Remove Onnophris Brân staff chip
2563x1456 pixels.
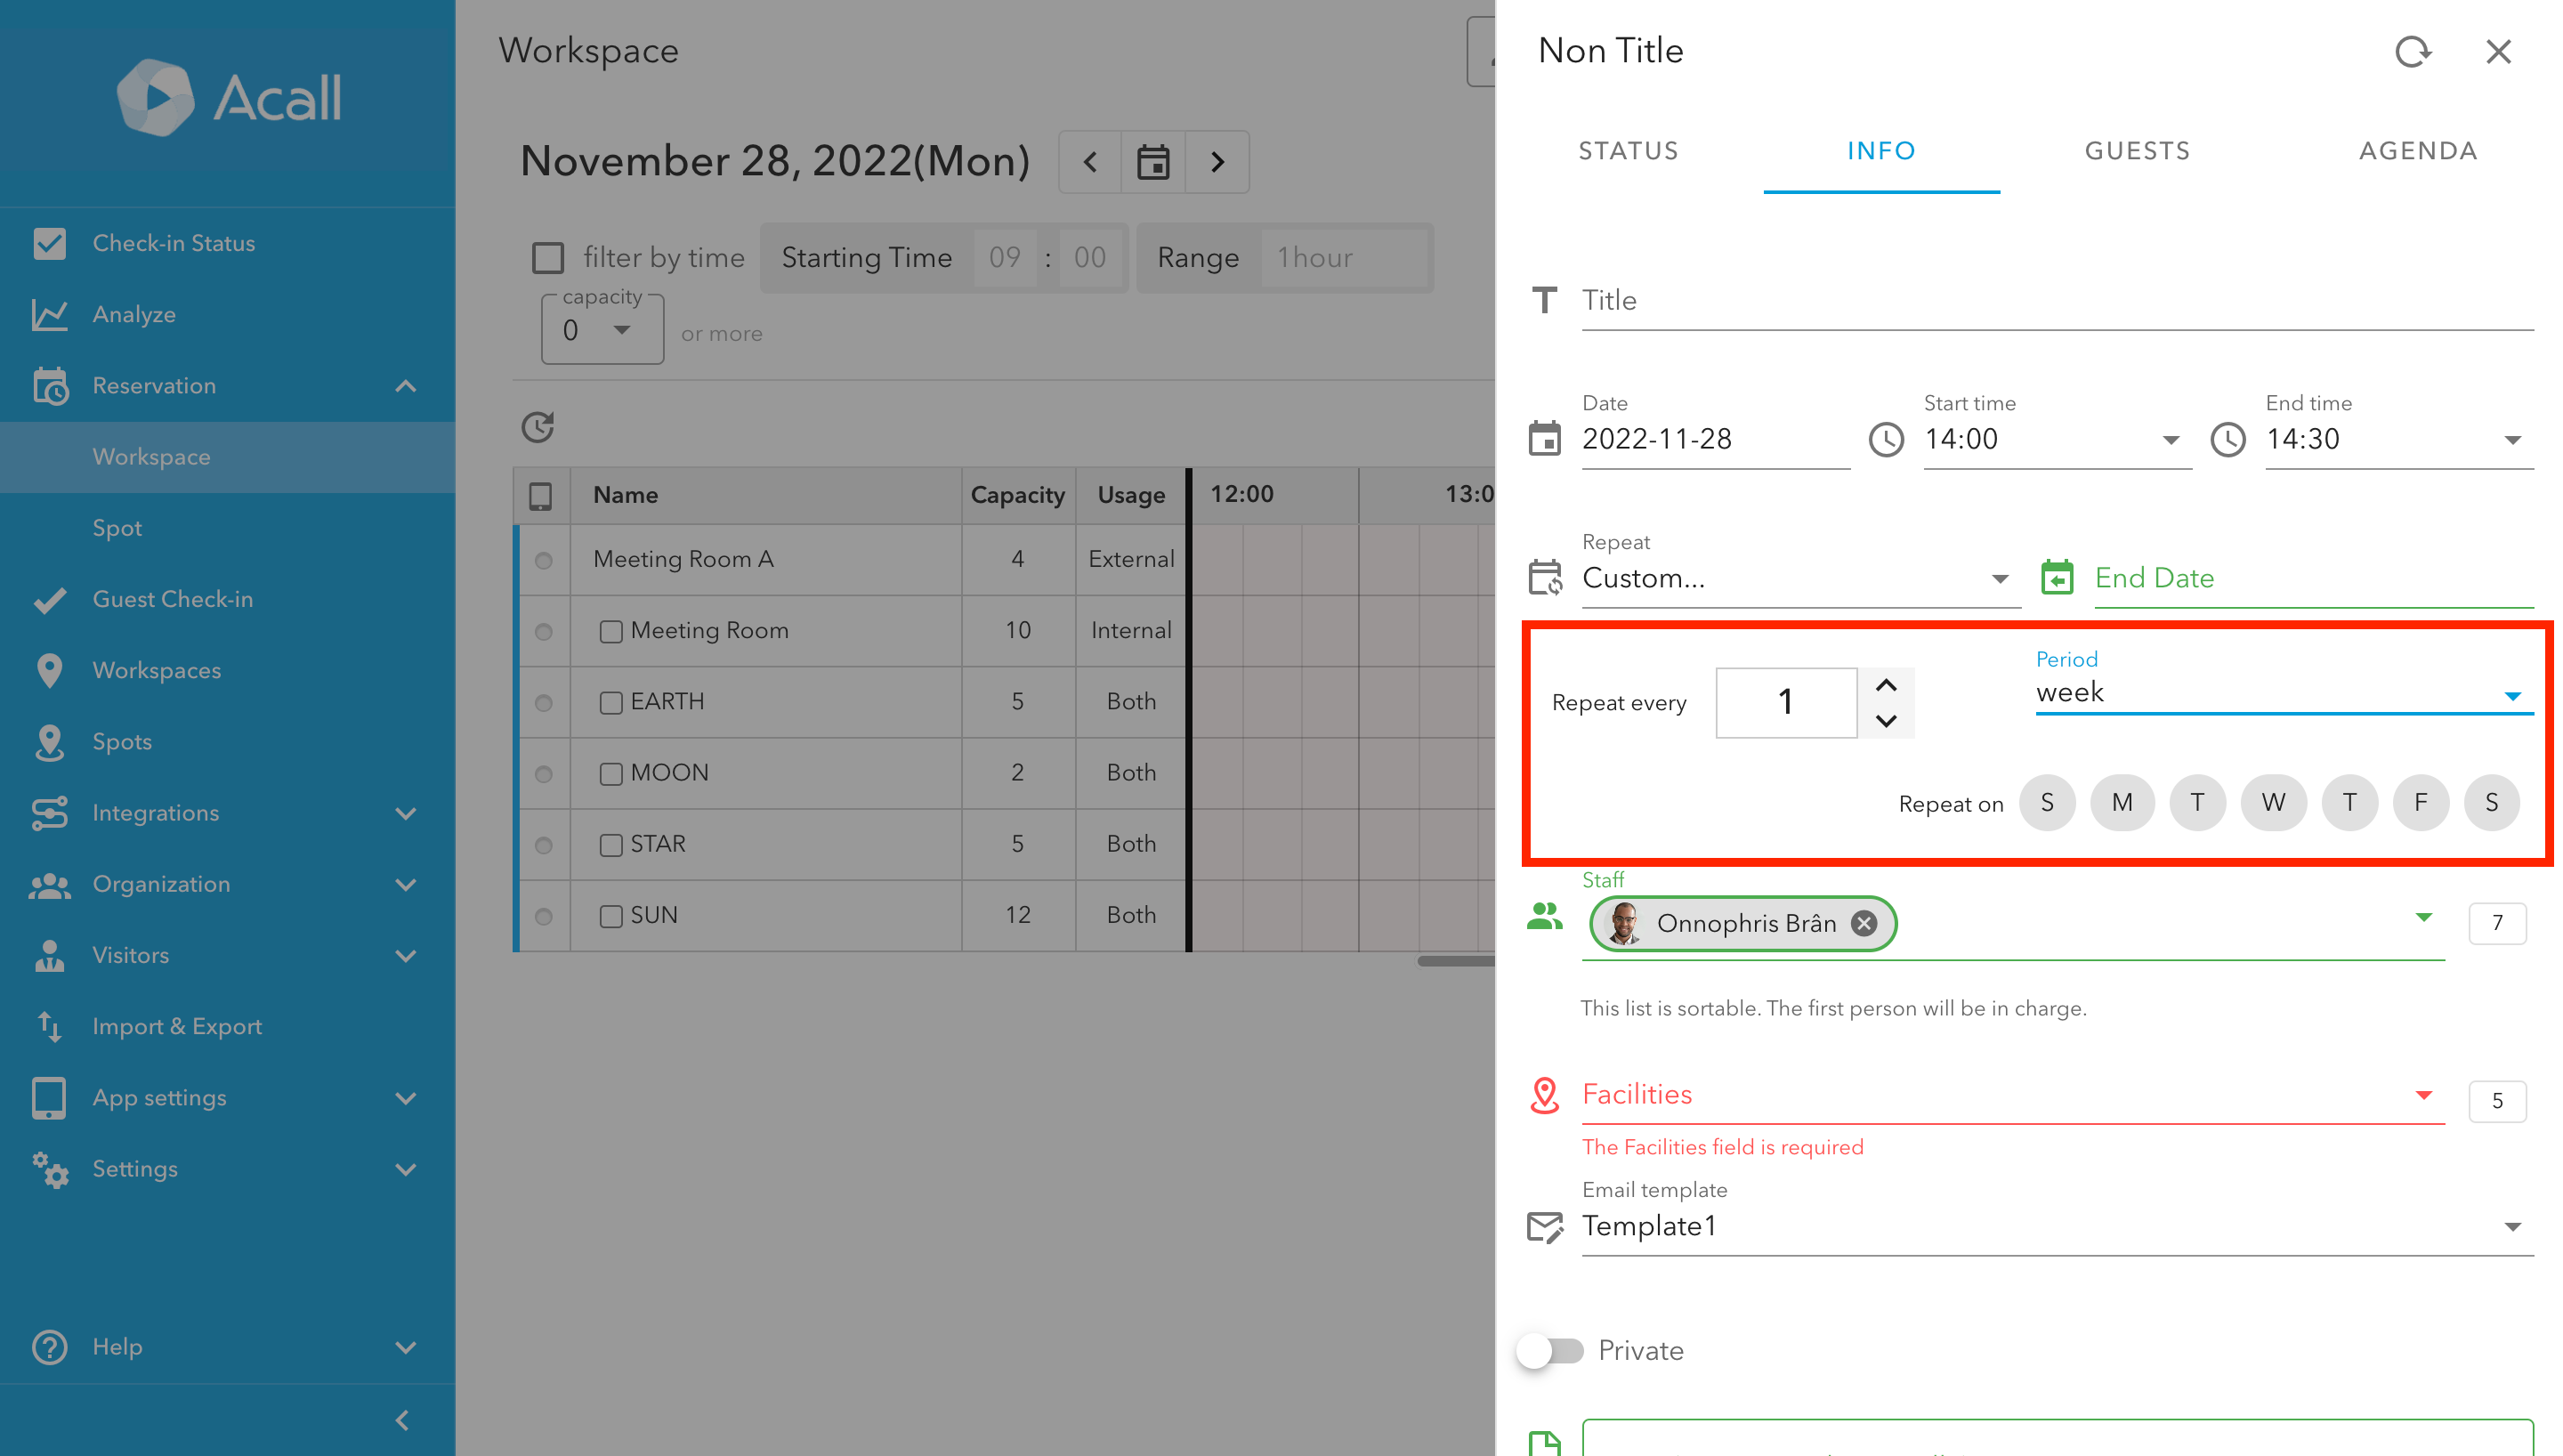[1863, 923]
